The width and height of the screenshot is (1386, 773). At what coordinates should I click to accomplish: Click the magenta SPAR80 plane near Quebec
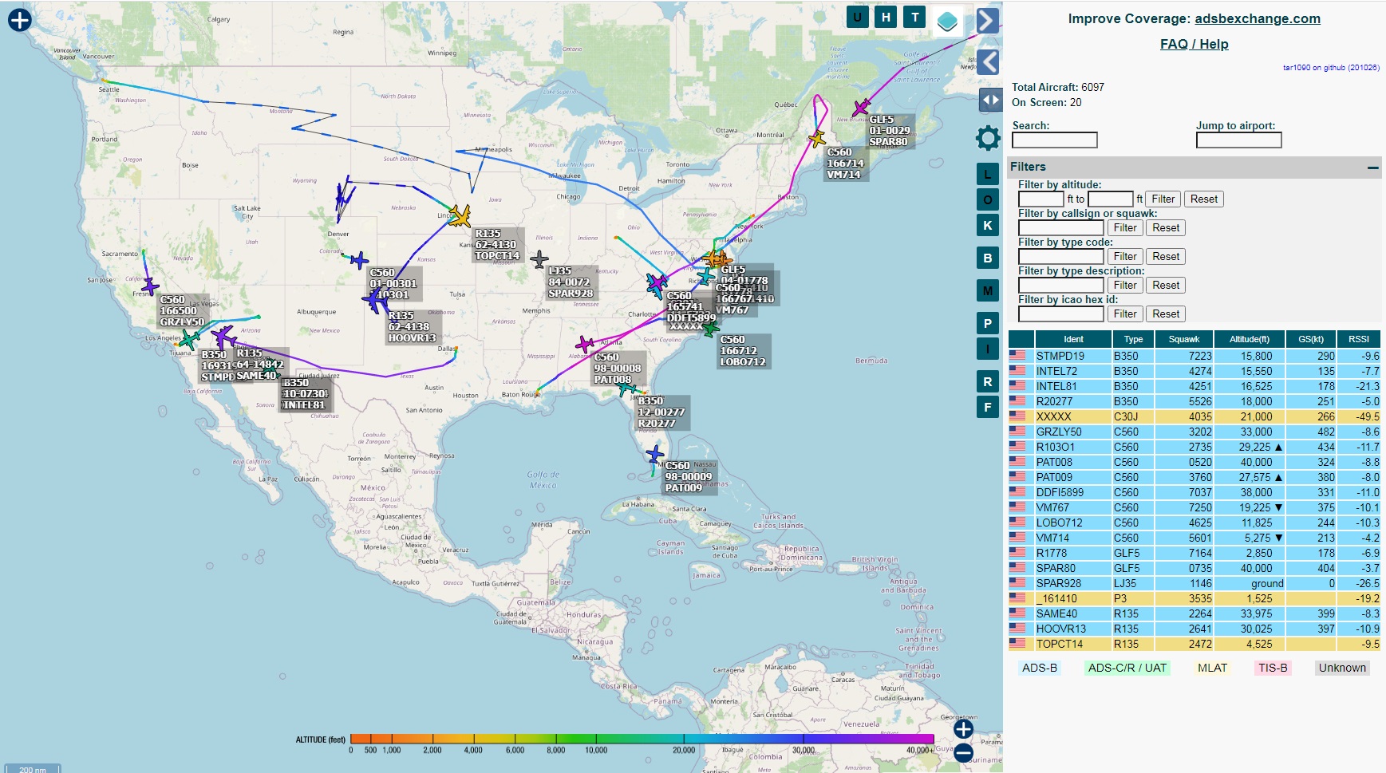click(861, 107)
